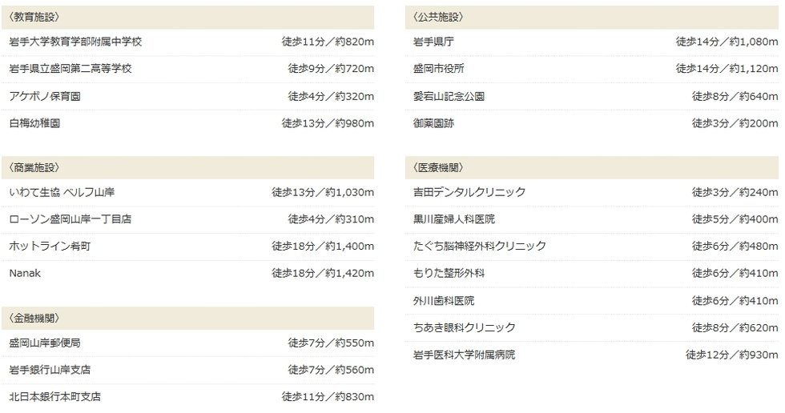
Task: Click the 商業施設 section header
Action: point(187,168)
